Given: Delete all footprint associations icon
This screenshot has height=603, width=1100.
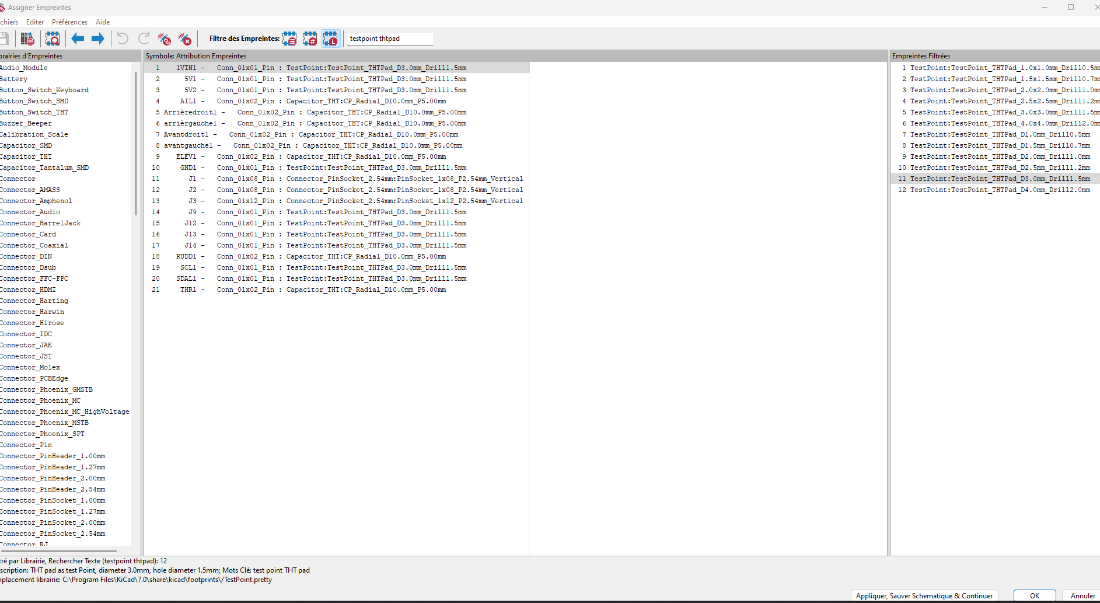Looking at the screenshot, I should (185, 39).
